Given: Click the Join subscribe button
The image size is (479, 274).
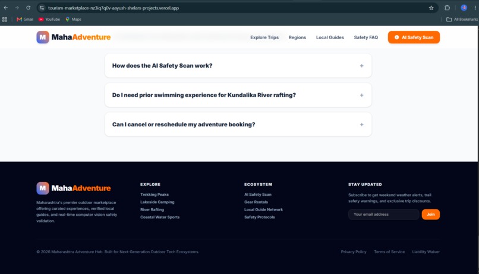Looking at the screenshot, I should [430, 214].
